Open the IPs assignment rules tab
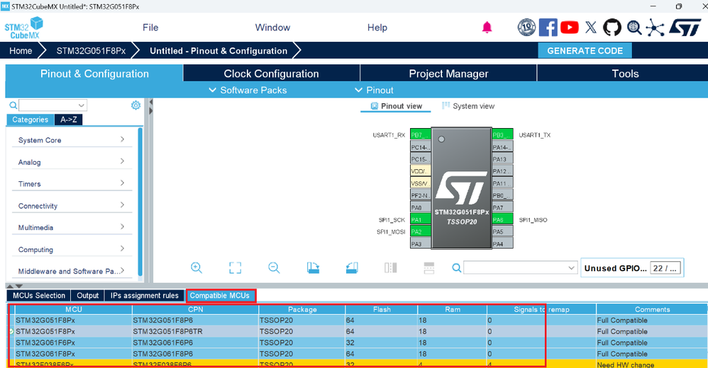Image resolution: width=708 pixels, height=368 pixels. pyautogui.click(x=145, y=296)
